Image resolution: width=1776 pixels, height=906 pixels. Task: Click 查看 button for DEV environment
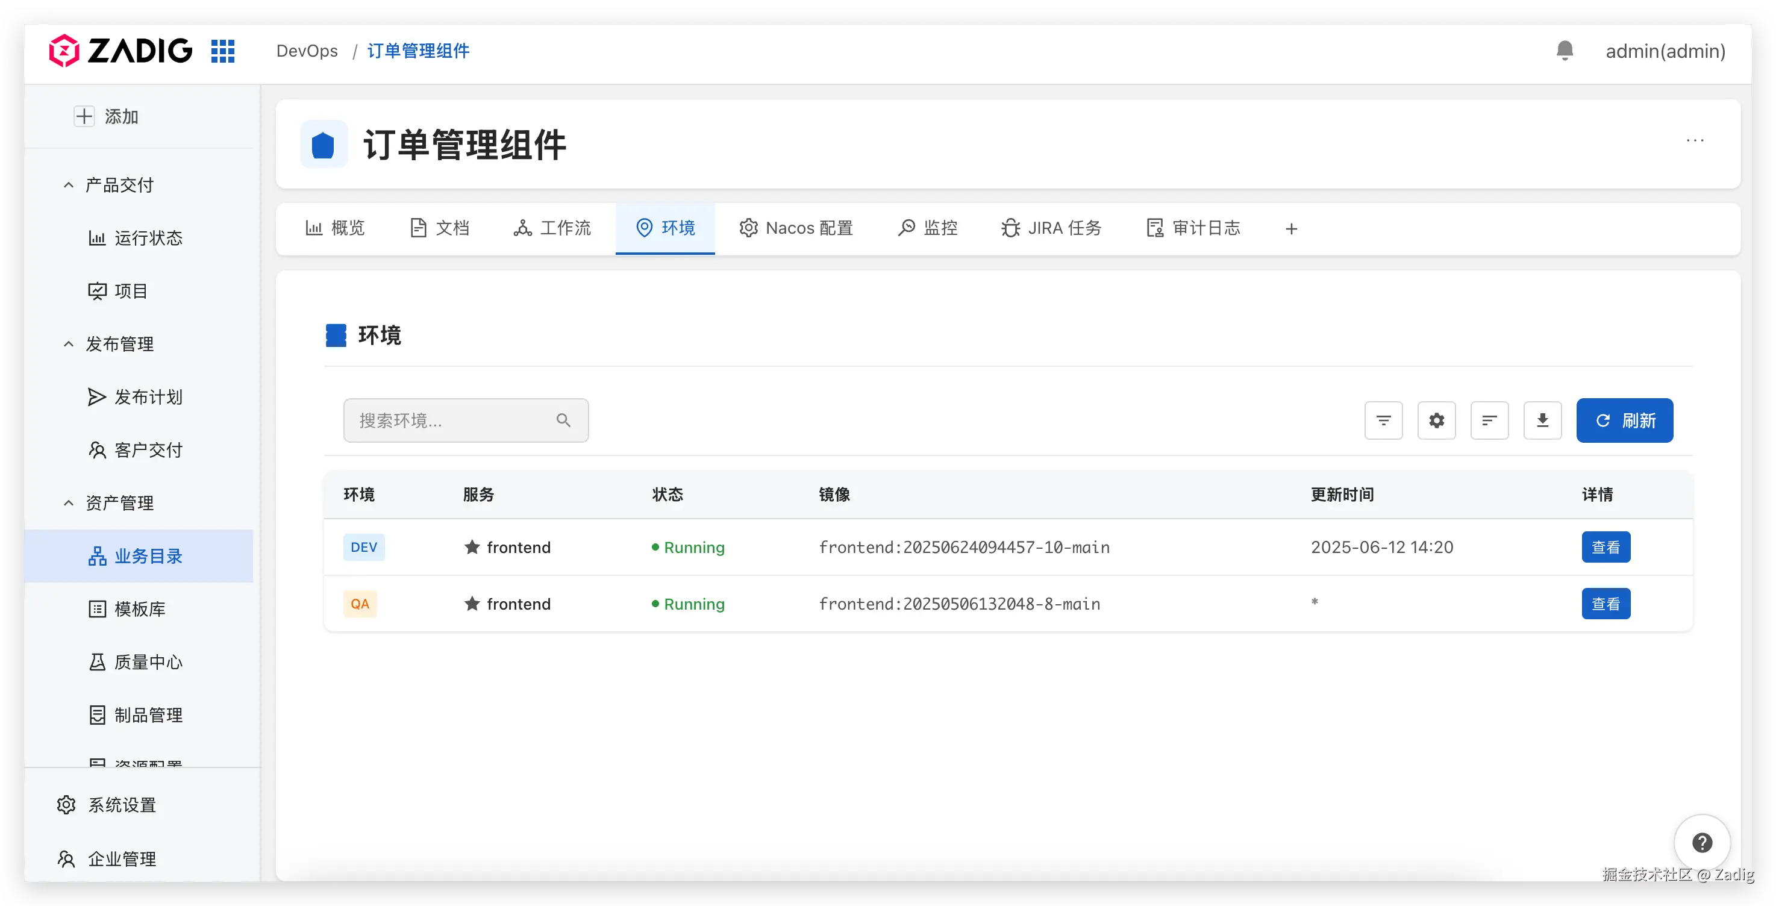(1605, 548)
